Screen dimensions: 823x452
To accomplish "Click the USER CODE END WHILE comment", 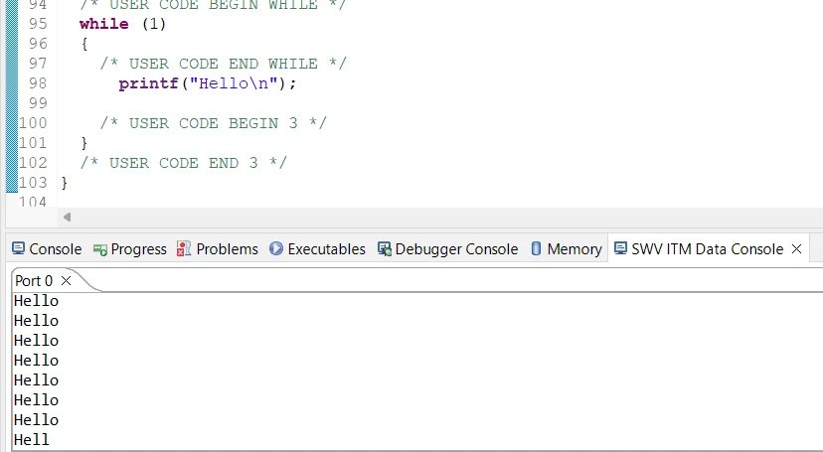I will tap(224, 64).
